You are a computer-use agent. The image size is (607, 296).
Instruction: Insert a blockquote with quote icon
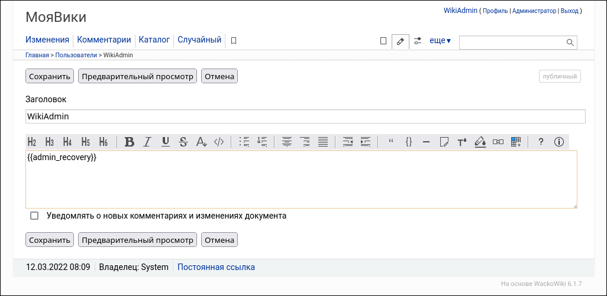[x=390, y=142]
